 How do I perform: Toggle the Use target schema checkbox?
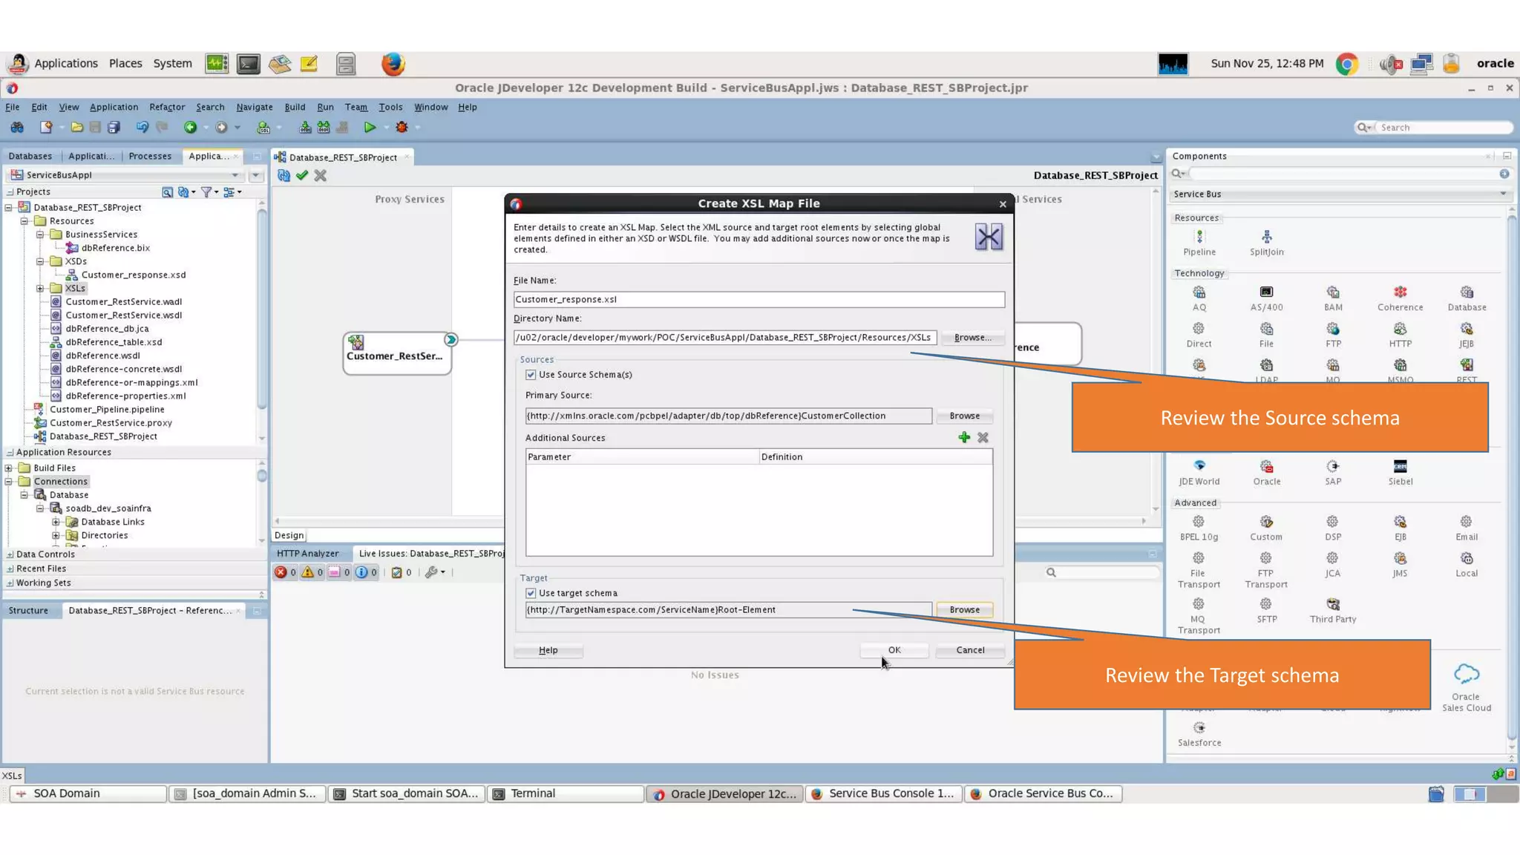[531, 593]
